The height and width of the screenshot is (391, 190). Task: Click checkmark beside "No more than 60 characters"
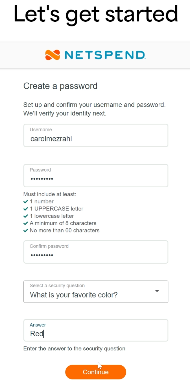point(26,231)
